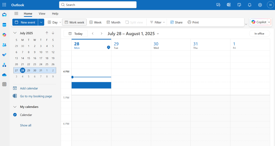The height and width of the screenshot is (146, 275).
Task: Click Show all calendars link
Action: (26, 125)
